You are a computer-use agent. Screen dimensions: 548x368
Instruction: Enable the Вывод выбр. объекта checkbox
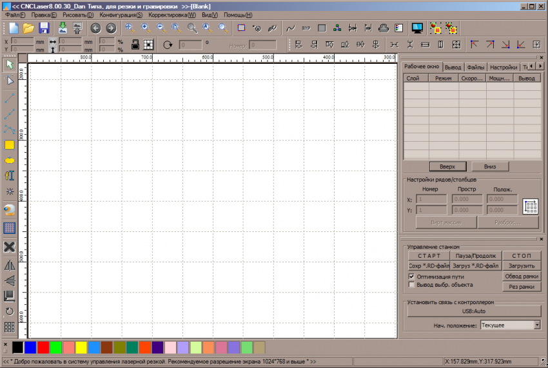412,284
